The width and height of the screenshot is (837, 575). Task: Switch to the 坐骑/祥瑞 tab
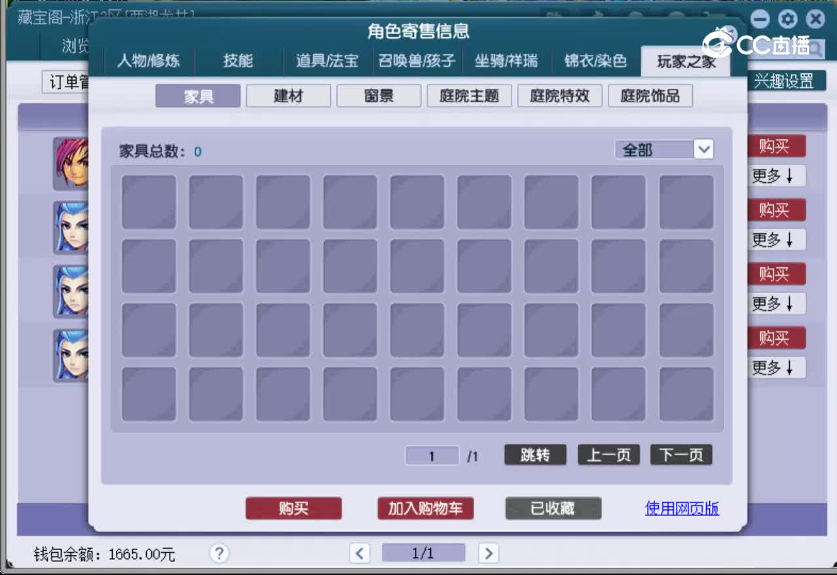(508, 61)
